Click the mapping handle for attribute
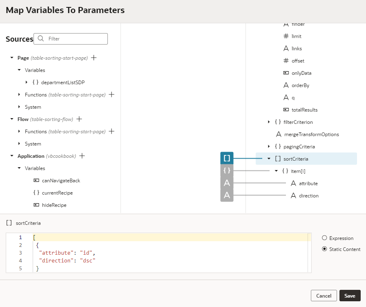366x307 pixels. (x=227, y=183)
